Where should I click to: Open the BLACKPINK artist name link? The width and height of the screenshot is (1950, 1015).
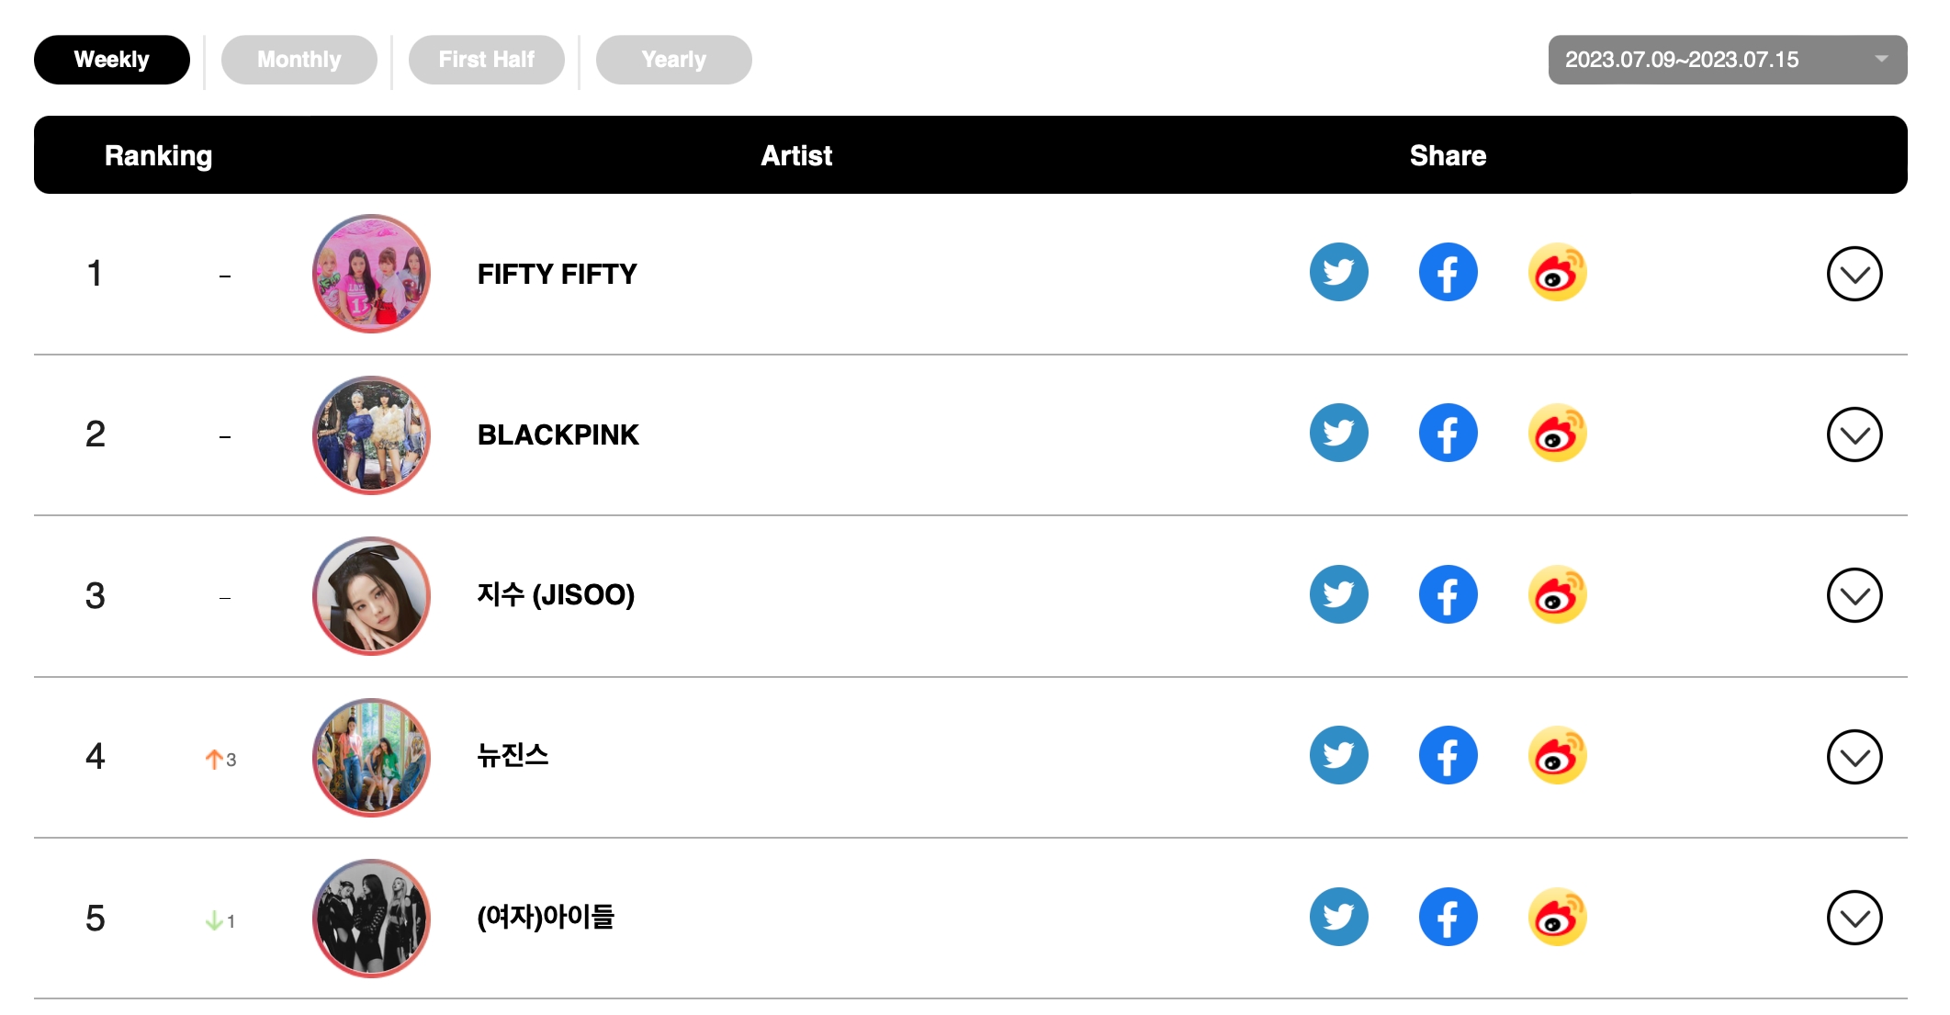tap(558, 434)
